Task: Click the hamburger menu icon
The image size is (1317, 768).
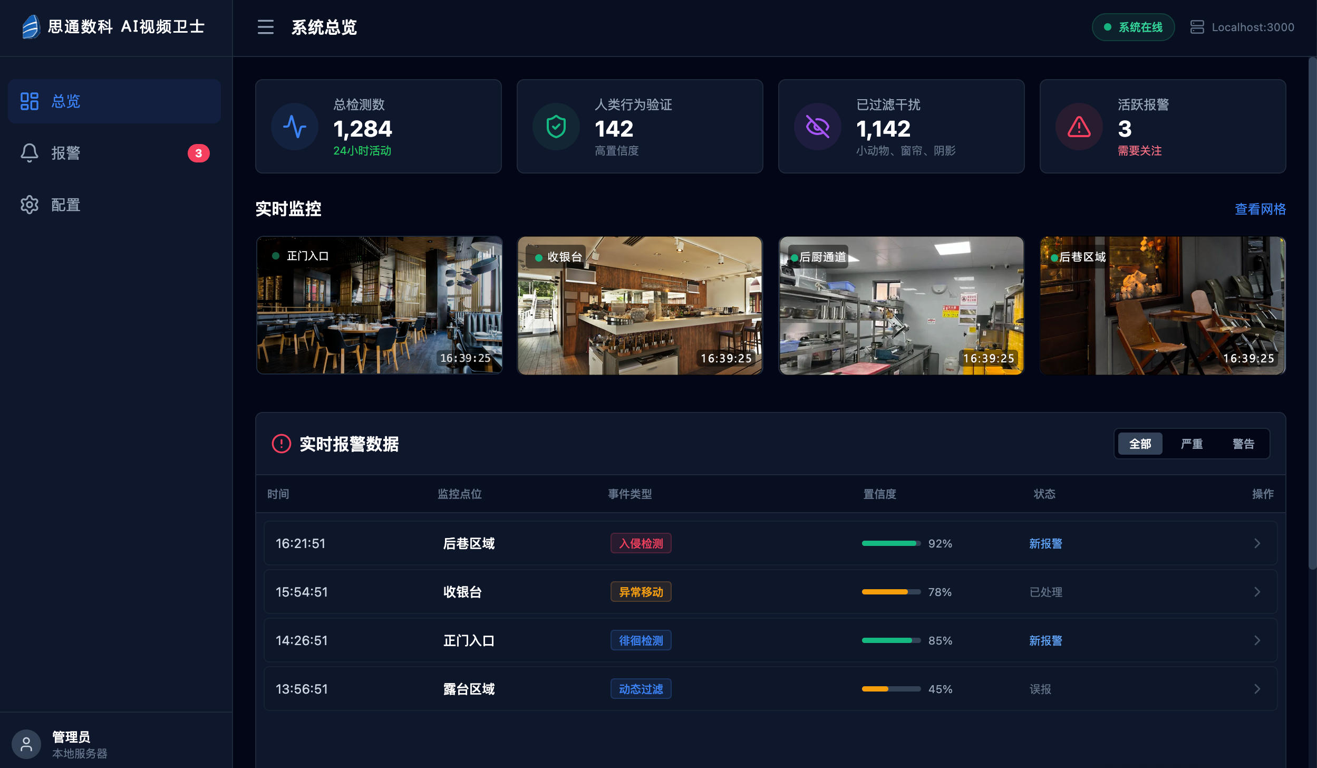Action: click(x=265, y=27)
